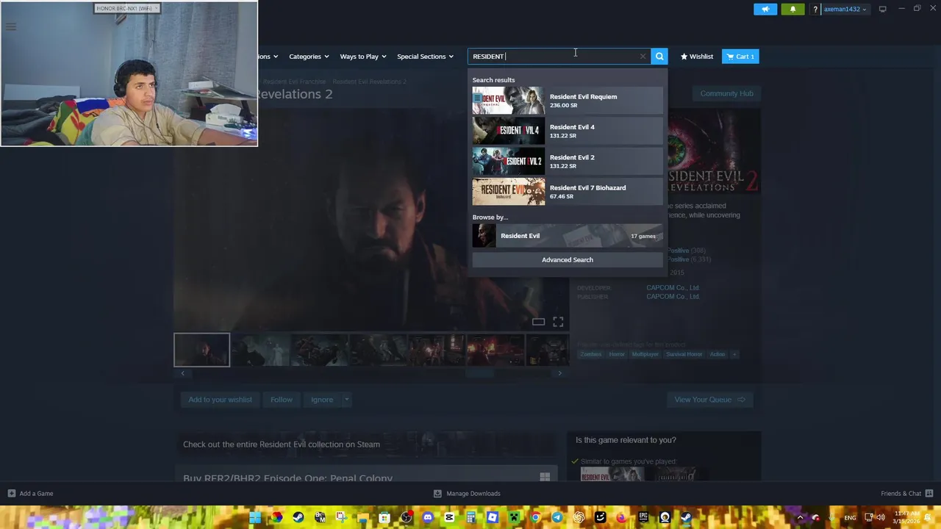Image resolution: width=941 pixels, height=529 pixels.
Task: Click the Ignore button
Action: coord(322,400)
